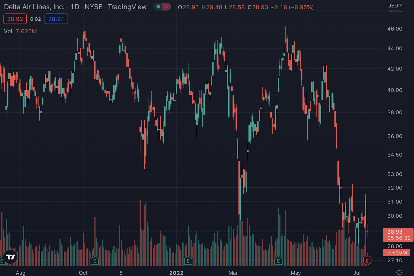Click the May date on time axis

tap(295, 273)
